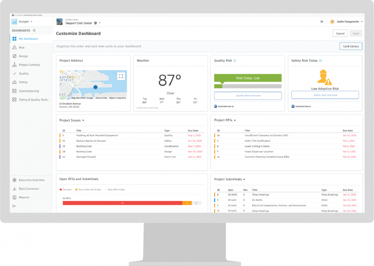The height and width of the screenshot is (266, 374).
Task: Click the Risk Today: Low bar
Action: pos(248,78)
